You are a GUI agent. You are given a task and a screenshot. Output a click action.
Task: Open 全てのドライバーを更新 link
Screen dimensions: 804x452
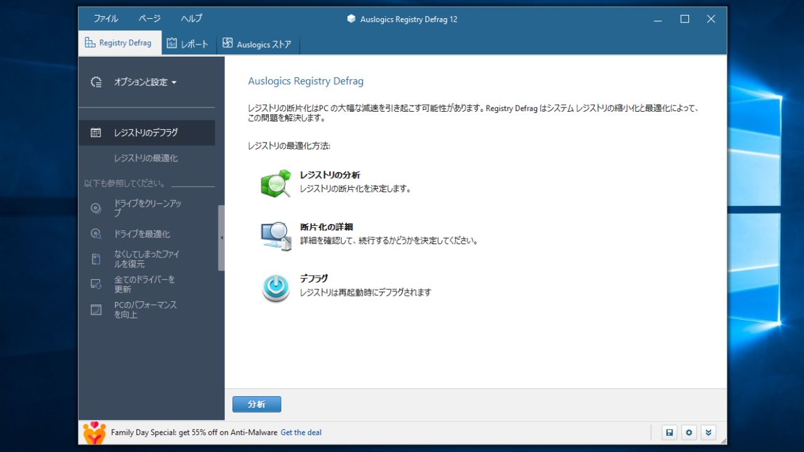coord(144,284)
